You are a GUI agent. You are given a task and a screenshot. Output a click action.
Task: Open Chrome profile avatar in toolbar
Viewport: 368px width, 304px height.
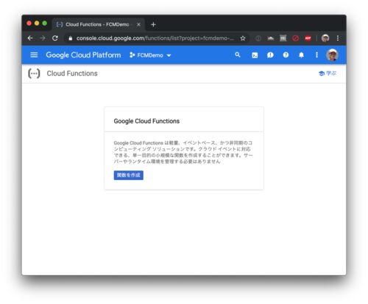[325, 38]
